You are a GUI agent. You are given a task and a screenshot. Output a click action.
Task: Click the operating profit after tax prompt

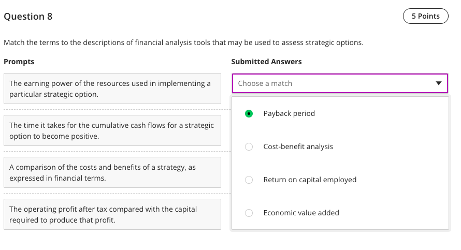coord(112,214)
